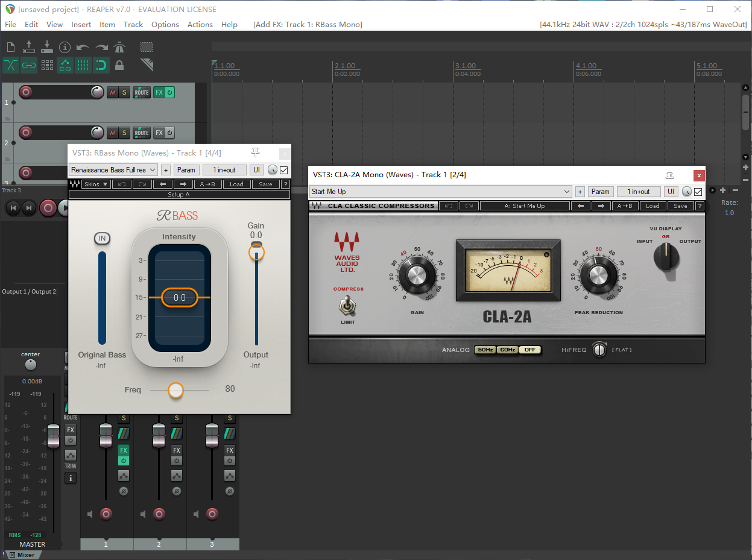Set CLA-2A Analog to 50Hz
The width and height of the screenshot is (752, 560).
[485, 350]
